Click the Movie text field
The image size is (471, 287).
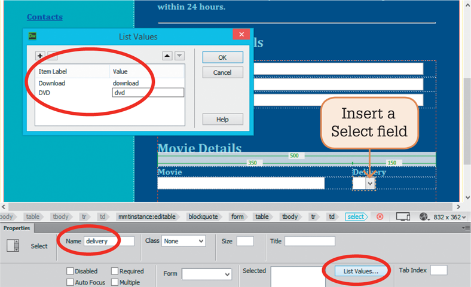point(241,183)
